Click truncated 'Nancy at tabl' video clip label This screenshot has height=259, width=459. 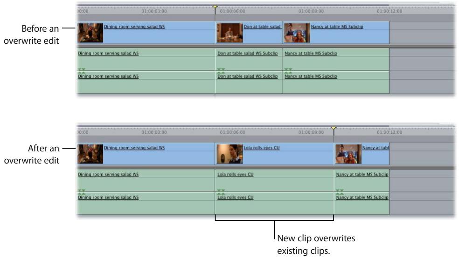(x=376, y=148)
